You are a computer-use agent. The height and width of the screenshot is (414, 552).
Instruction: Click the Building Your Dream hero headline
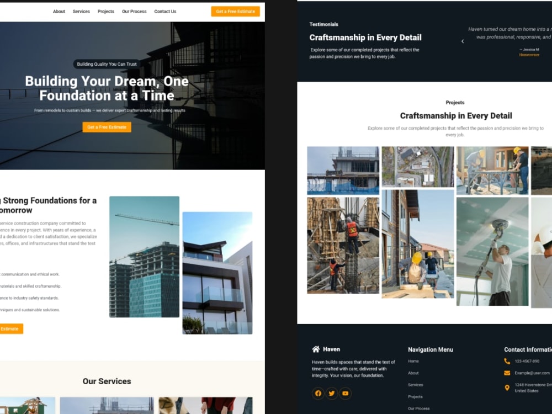point(107,88)
